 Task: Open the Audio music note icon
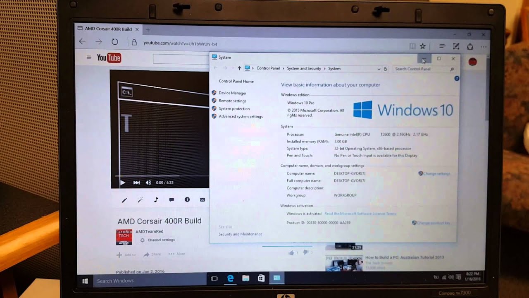click(x=156, y=200)
